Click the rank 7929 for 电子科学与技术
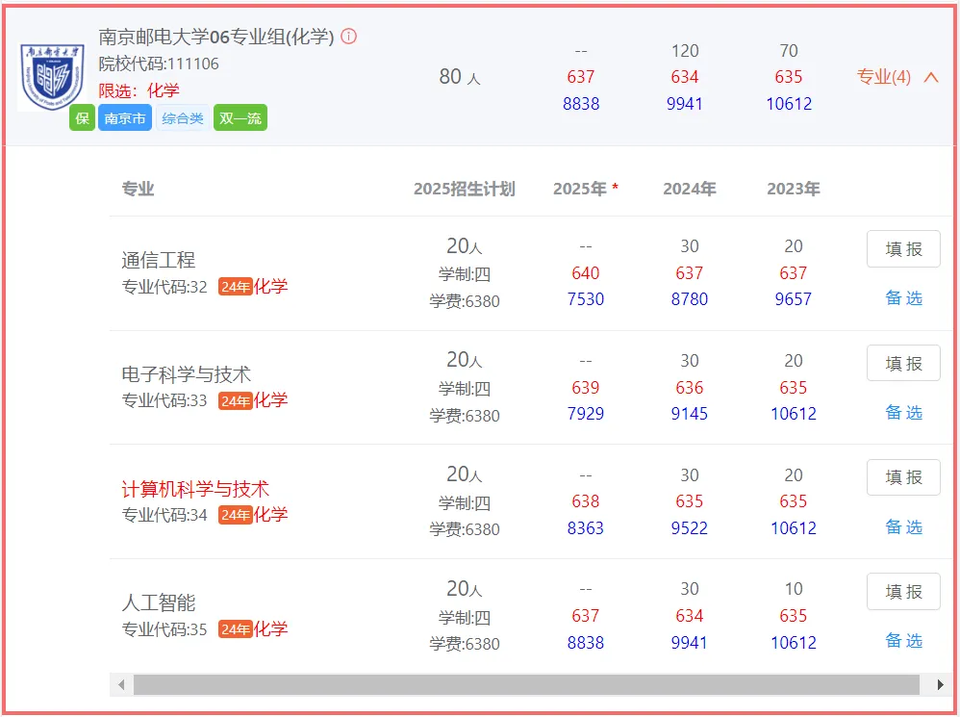 (585, 414)
